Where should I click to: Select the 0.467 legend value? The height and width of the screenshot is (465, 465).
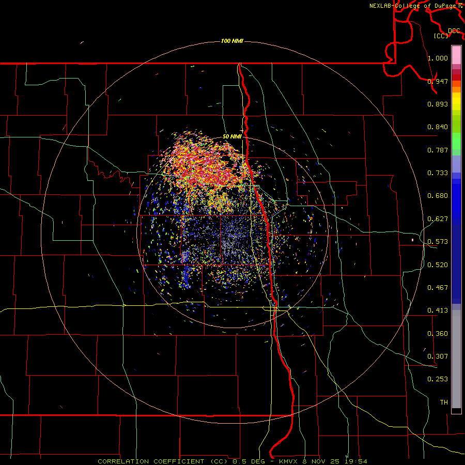(438, 287)
